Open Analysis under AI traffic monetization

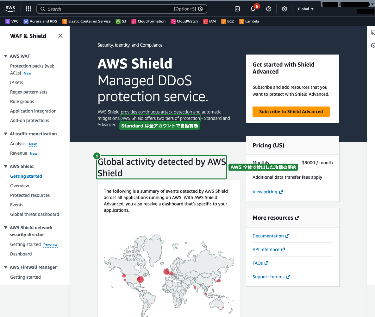[x=18, y=144]
